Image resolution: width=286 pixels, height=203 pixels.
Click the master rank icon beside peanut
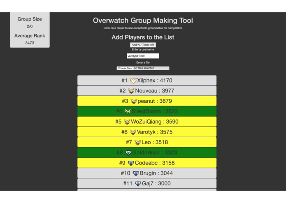pyautogui.click(x=133, y=101)
